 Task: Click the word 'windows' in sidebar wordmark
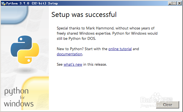coord(19,103)
